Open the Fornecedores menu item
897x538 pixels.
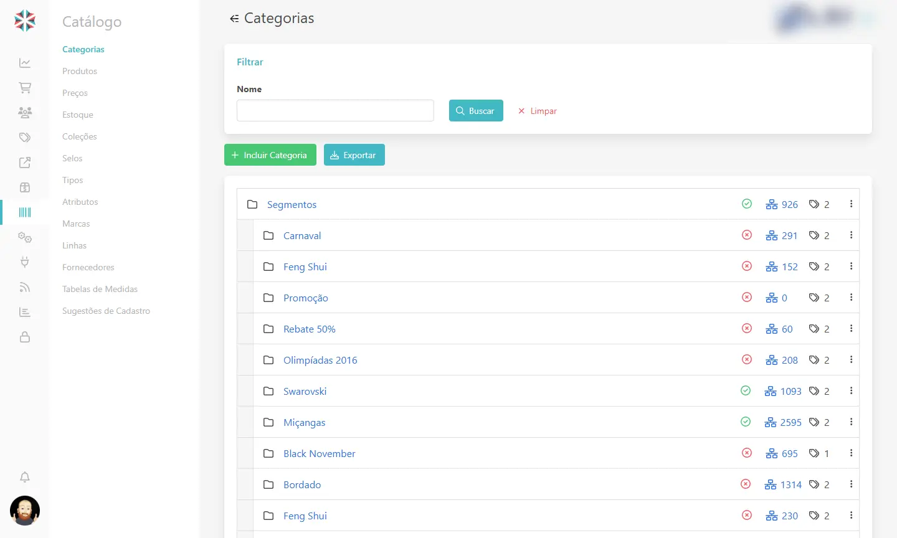click(88, 267)
